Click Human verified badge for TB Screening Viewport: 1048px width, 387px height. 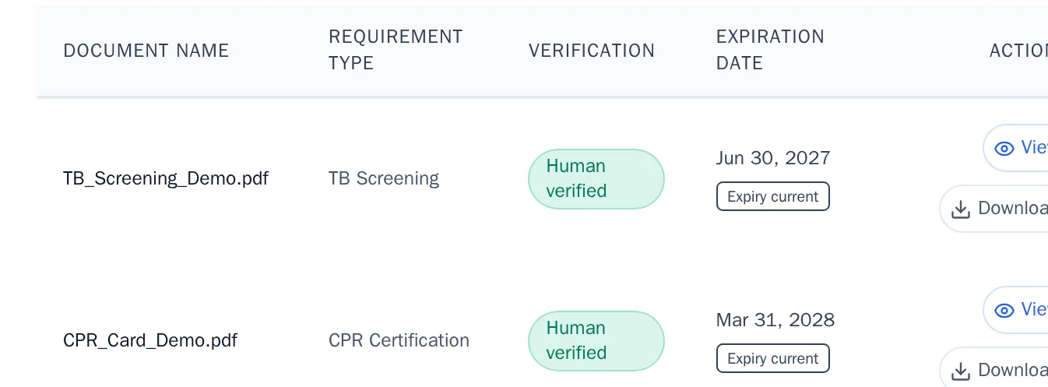click(596, 179)
